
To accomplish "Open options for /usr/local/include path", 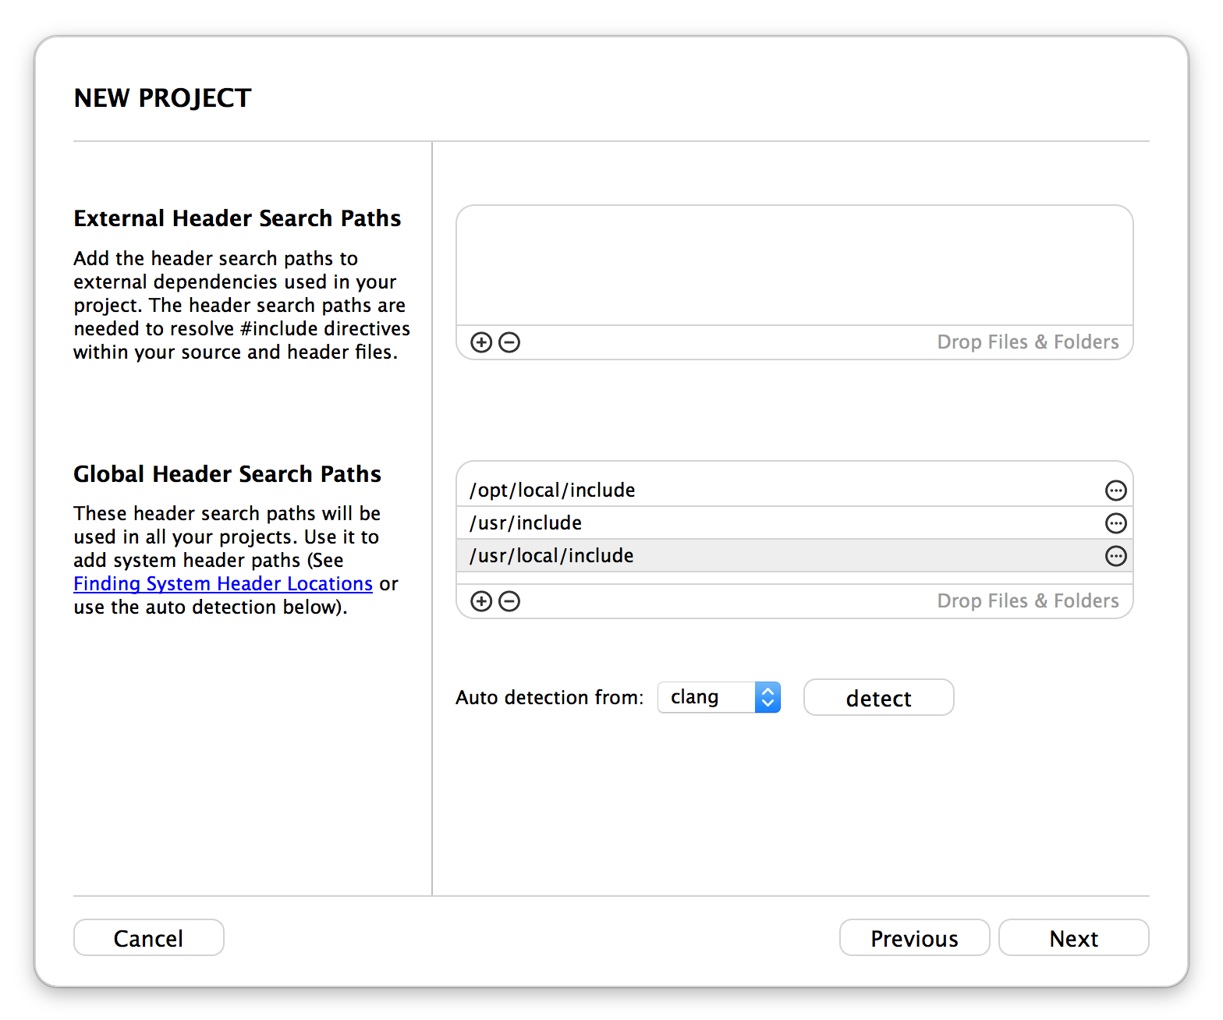I will [1116, 556].
